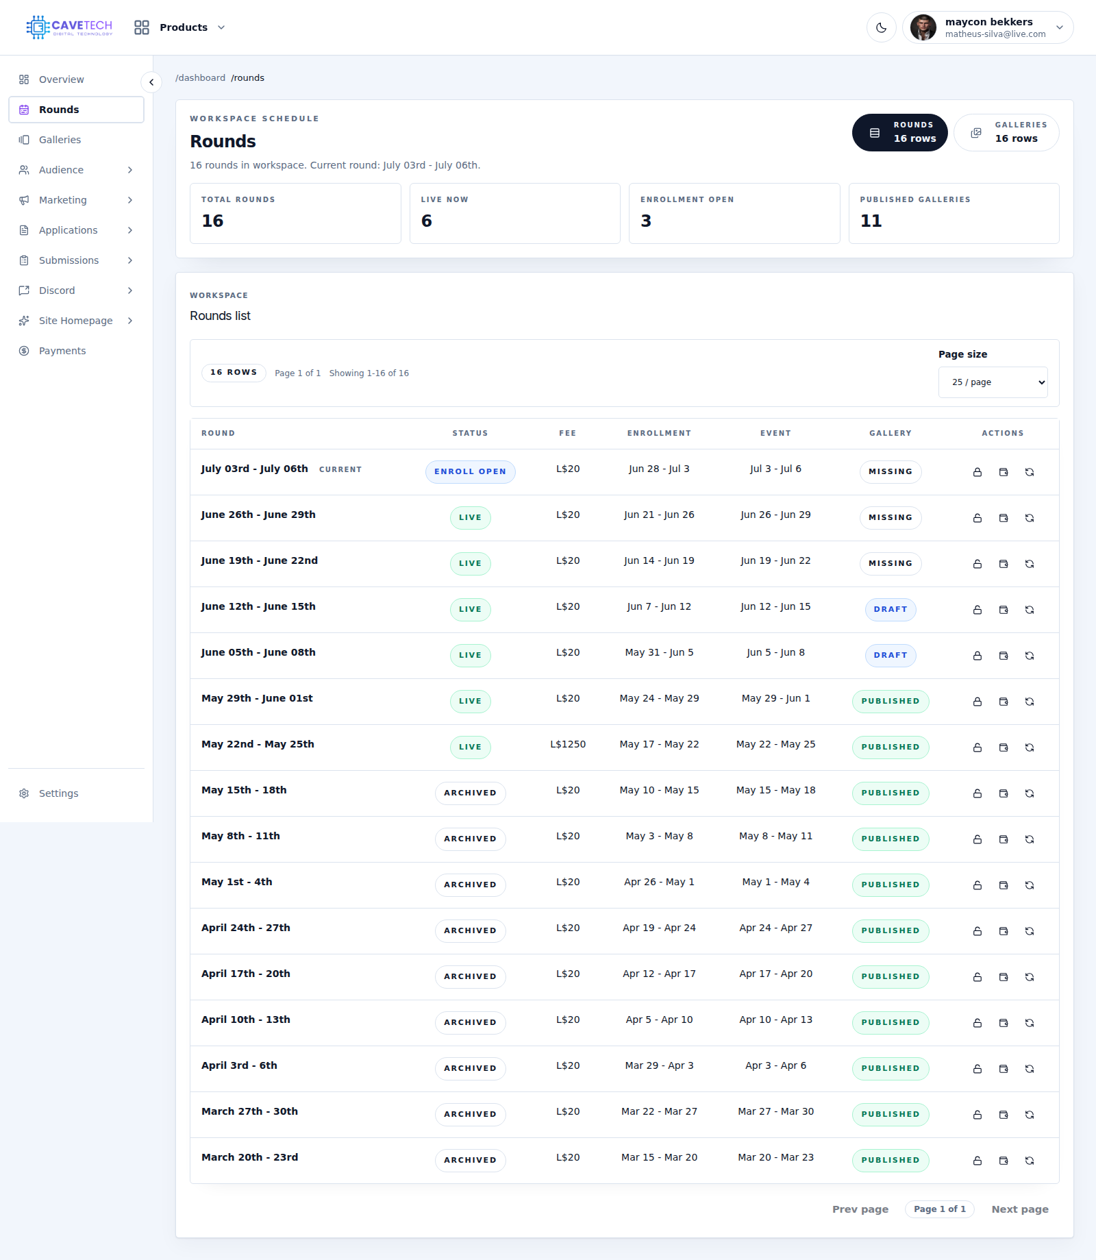Expand the Site Homepage sidebar section
This screenshot has height=1260, width=1096.
pos(76,321)
